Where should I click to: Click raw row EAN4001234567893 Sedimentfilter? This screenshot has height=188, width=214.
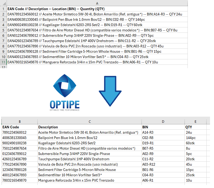pyautogui.click(x=97, y=57)
